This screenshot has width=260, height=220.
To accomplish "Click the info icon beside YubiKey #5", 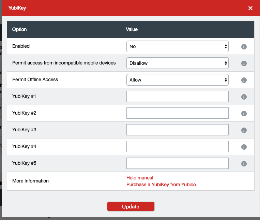I will 244,164.
